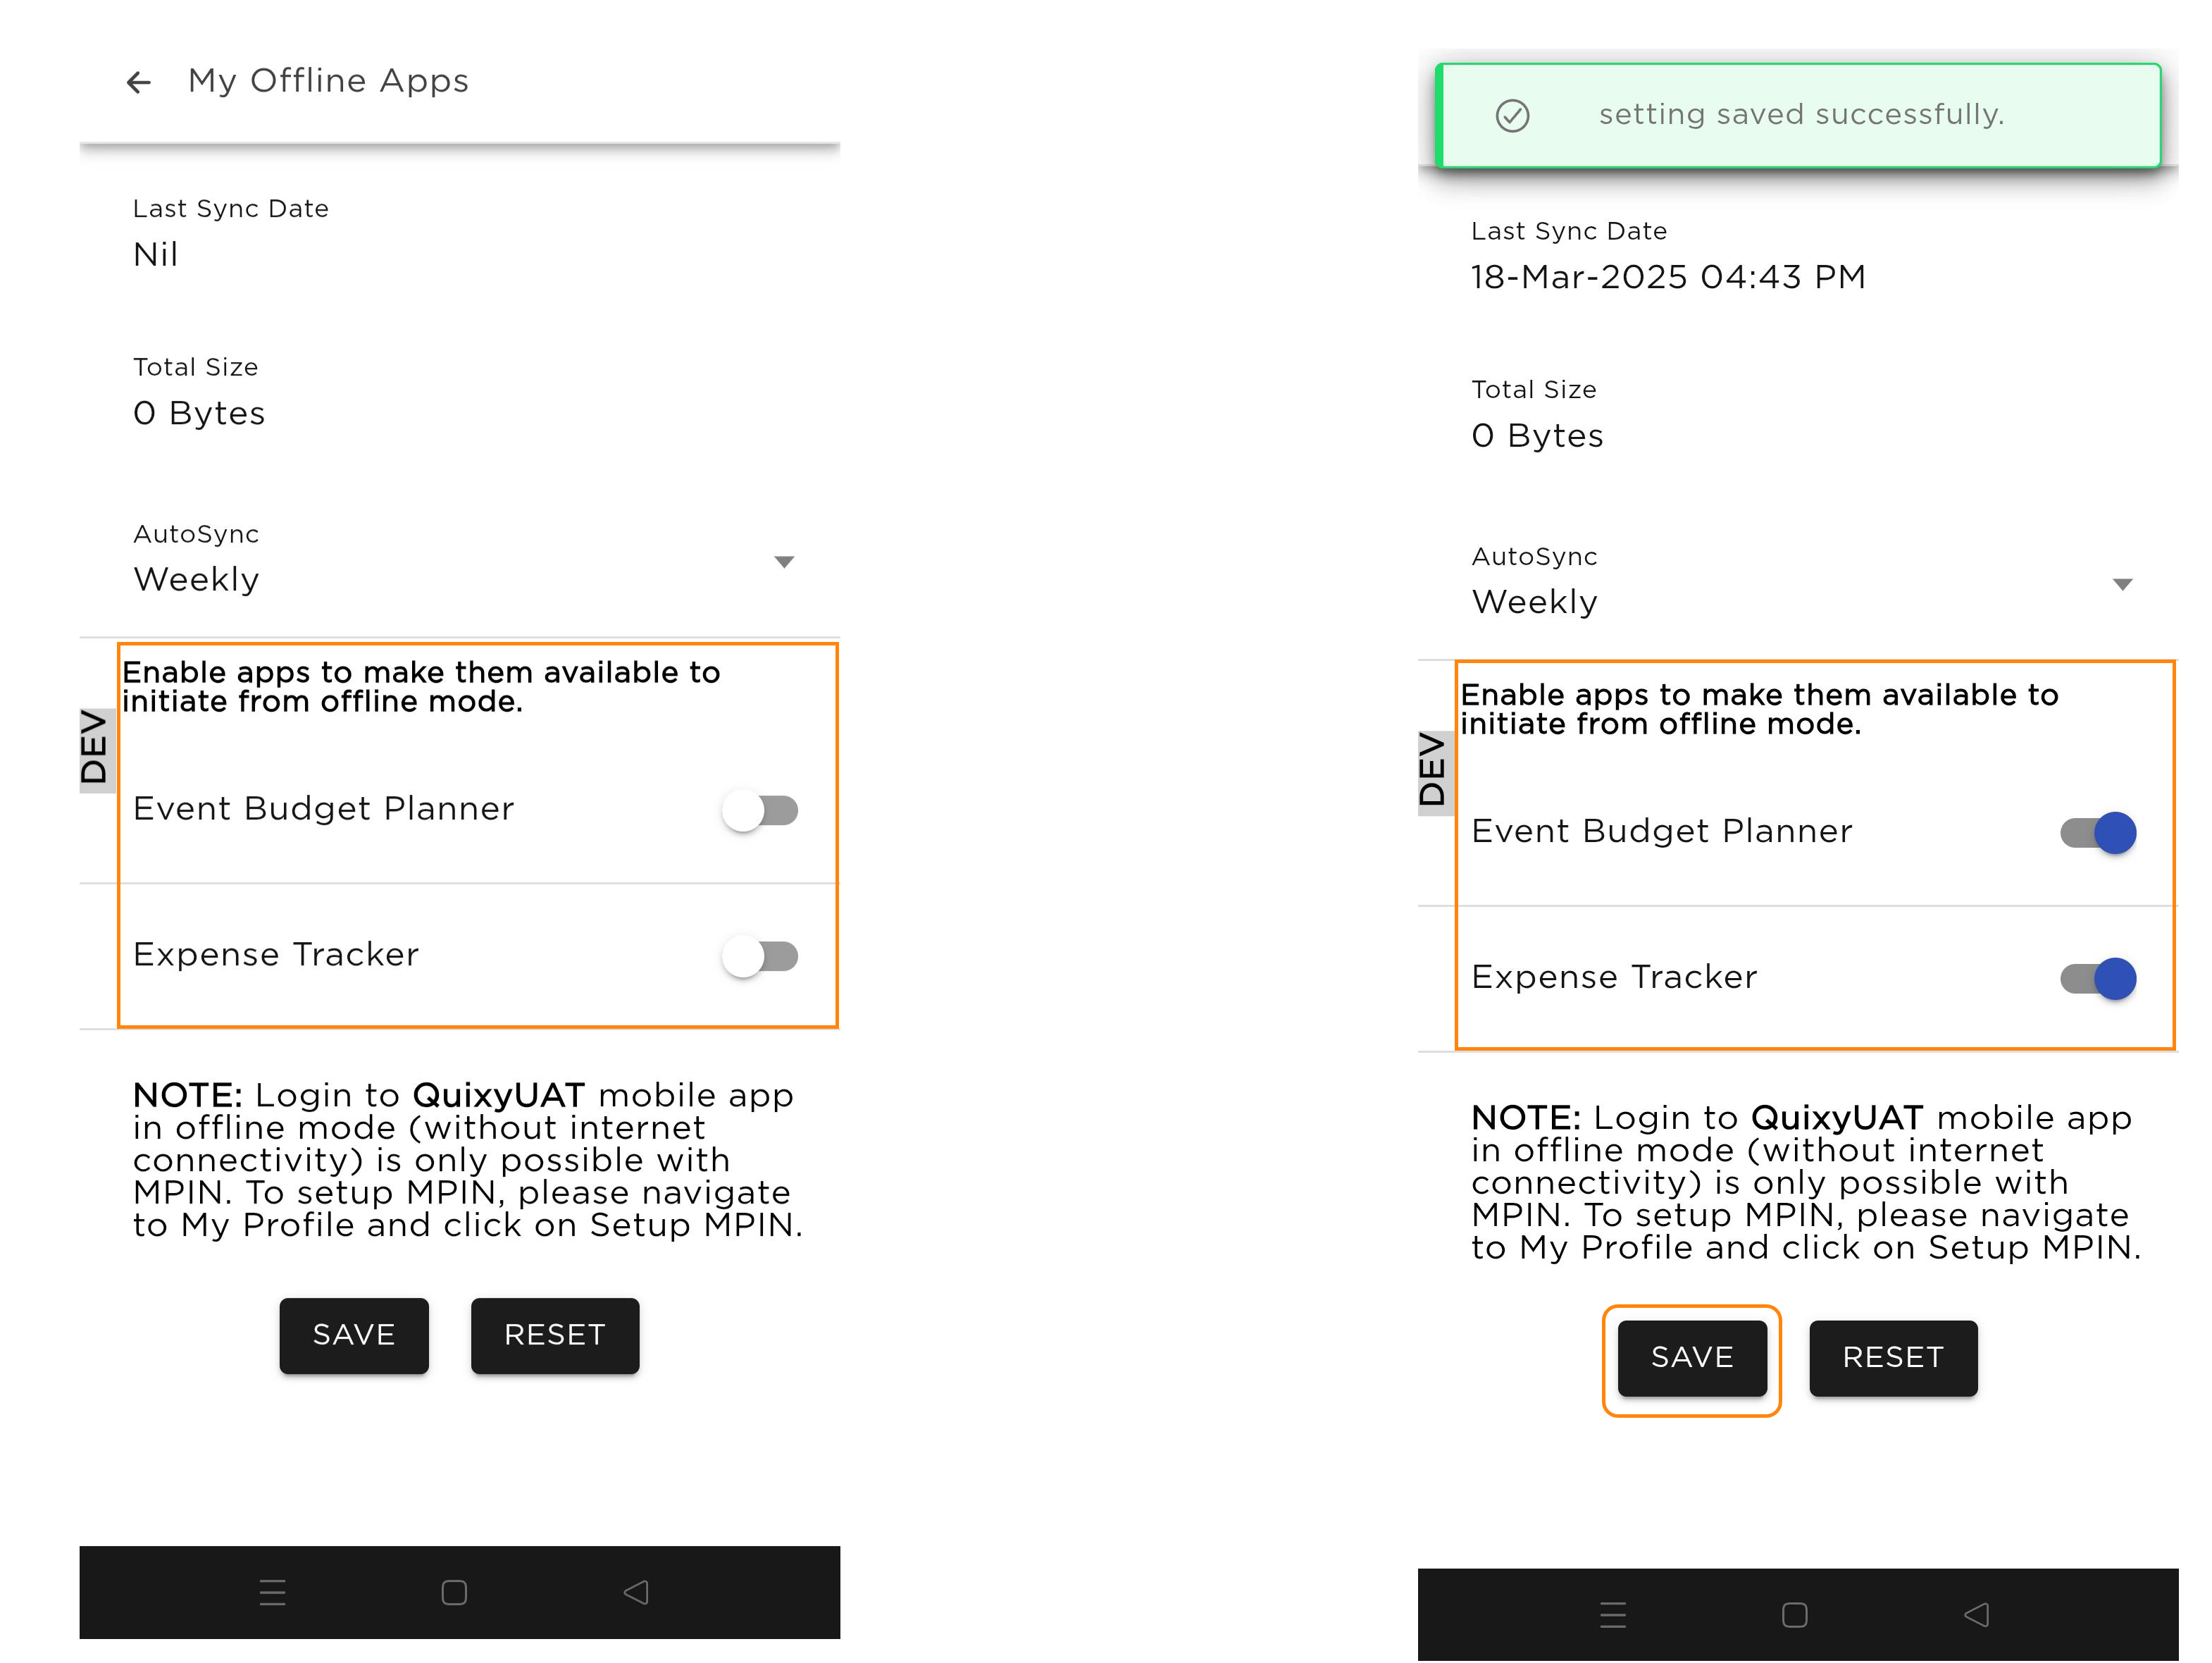Image resolution: width=2212 pixels, height=1663 pixels.
Task: Dismiss the setting saved successfully banner
Action: (1800, 115)
